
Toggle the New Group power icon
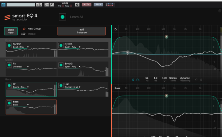pyautogui.click(x=24, y=29)
